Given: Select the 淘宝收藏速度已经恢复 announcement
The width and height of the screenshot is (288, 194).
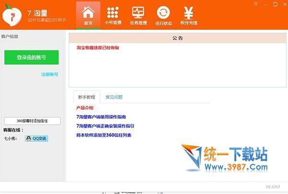Looking at the screenshot, I should pyautogui.click(x=98, y=48).
